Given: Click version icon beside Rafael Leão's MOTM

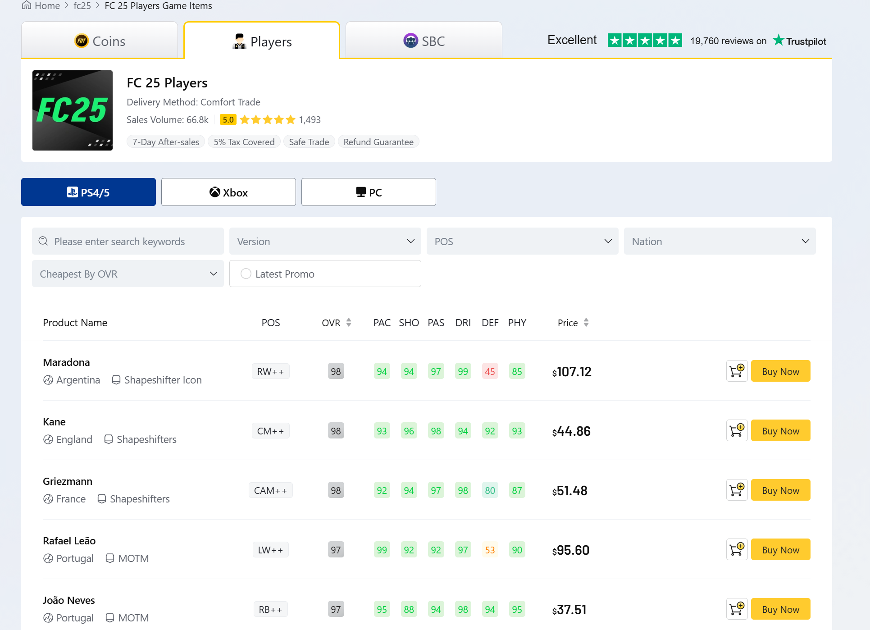Looking at the screenshot, I should (110, 558).
